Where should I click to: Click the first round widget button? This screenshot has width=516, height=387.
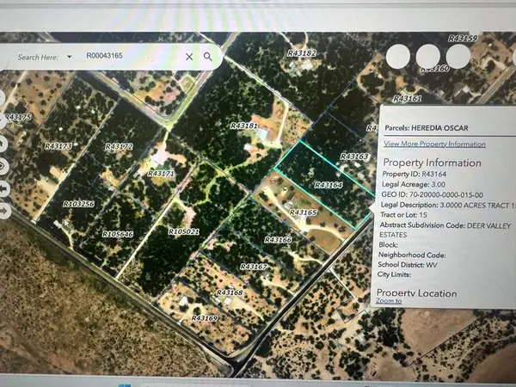pyautogui.click(x=399, y=57)
